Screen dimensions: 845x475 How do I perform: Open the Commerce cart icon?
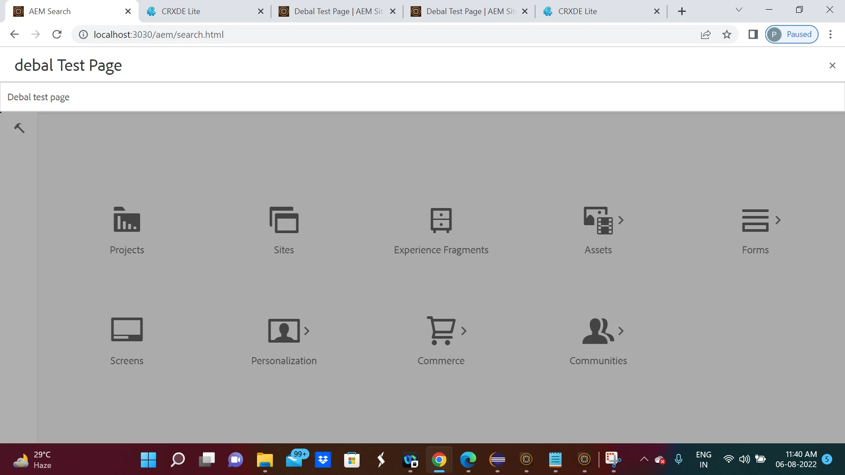(441, 331)
